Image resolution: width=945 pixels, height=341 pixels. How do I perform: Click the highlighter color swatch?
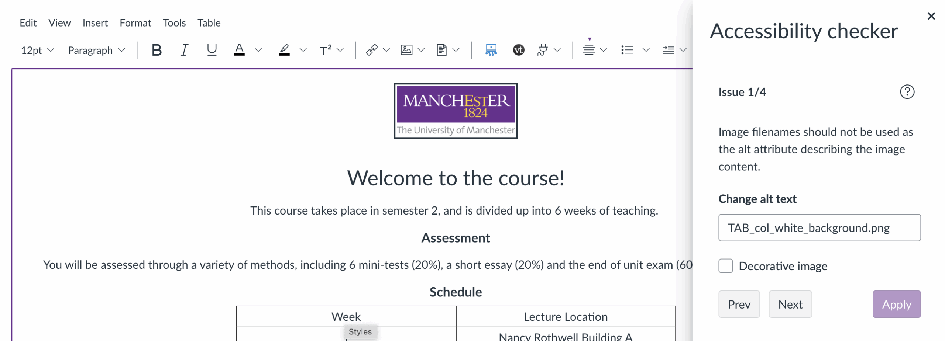[x=283, y=51]
